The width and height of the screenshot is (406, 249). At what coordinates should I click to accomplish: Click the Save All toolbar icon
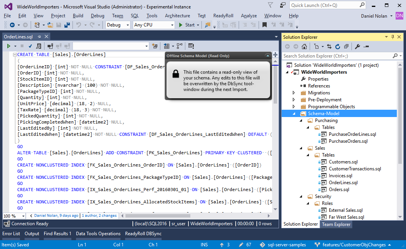tap(67, 25)
